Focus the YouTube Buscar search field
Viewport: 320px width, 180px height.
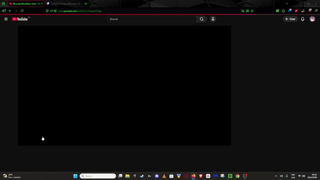click(152, 19)
